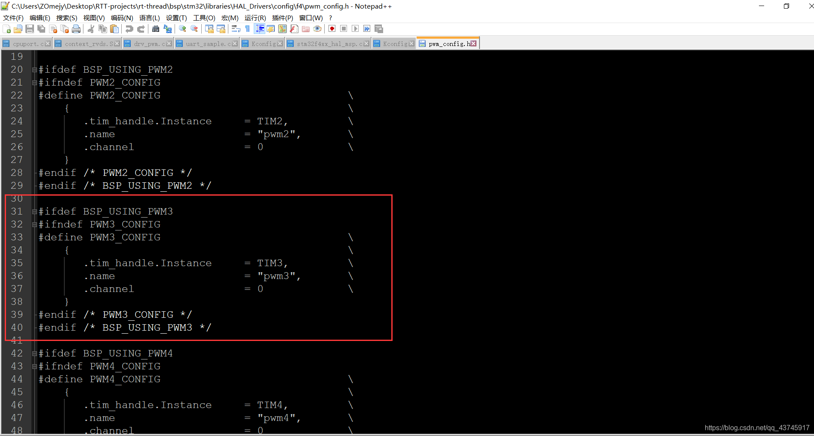Click the "pwm3" string in line 36
This screenshot has width=814, height=436.
click(x=276, y=276)
